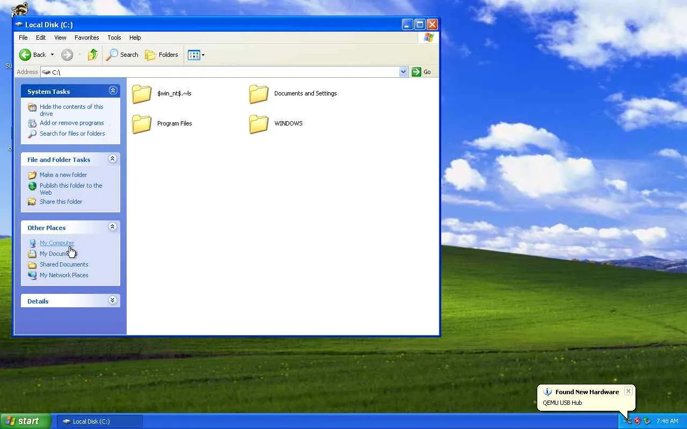This screenshot has height=429, width=687.
Task: Open the Start menu
Action: coord(25,421)
